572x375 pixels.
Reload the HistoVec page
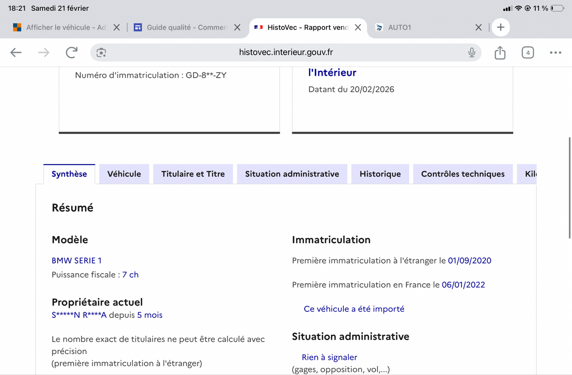71,53
